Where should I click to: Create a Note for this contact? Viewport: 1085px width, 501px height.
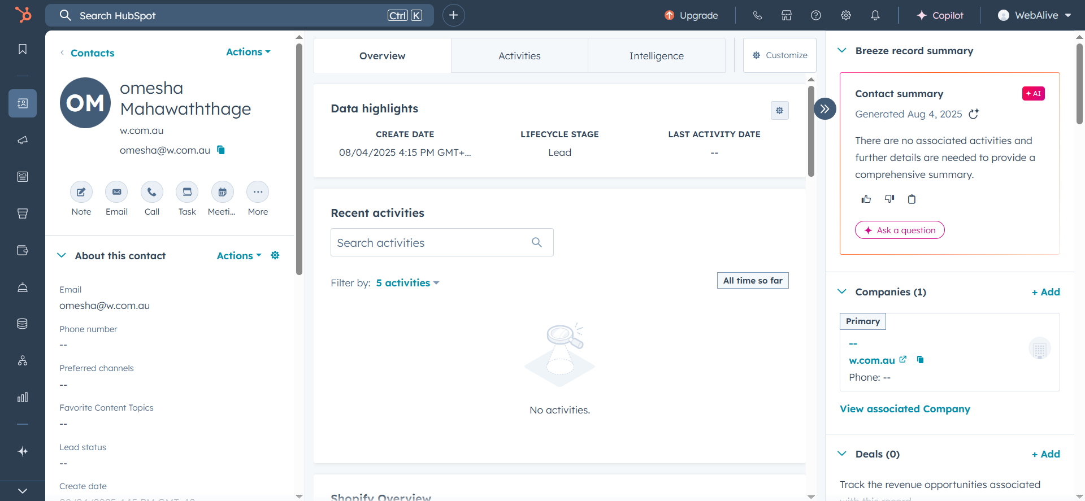coord(81,192)
